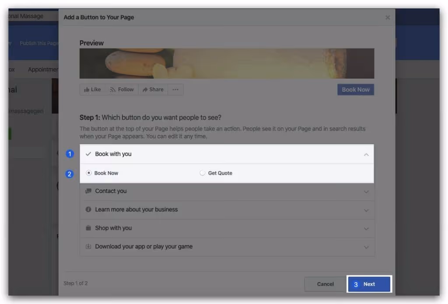Click the Next button
The width and height of the screenshot is (448, 304).
[369, 284]
